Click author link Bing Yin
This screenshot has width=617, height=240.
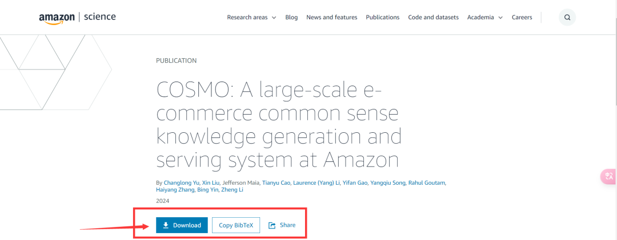pyautogui.click(x=206, y=189)
